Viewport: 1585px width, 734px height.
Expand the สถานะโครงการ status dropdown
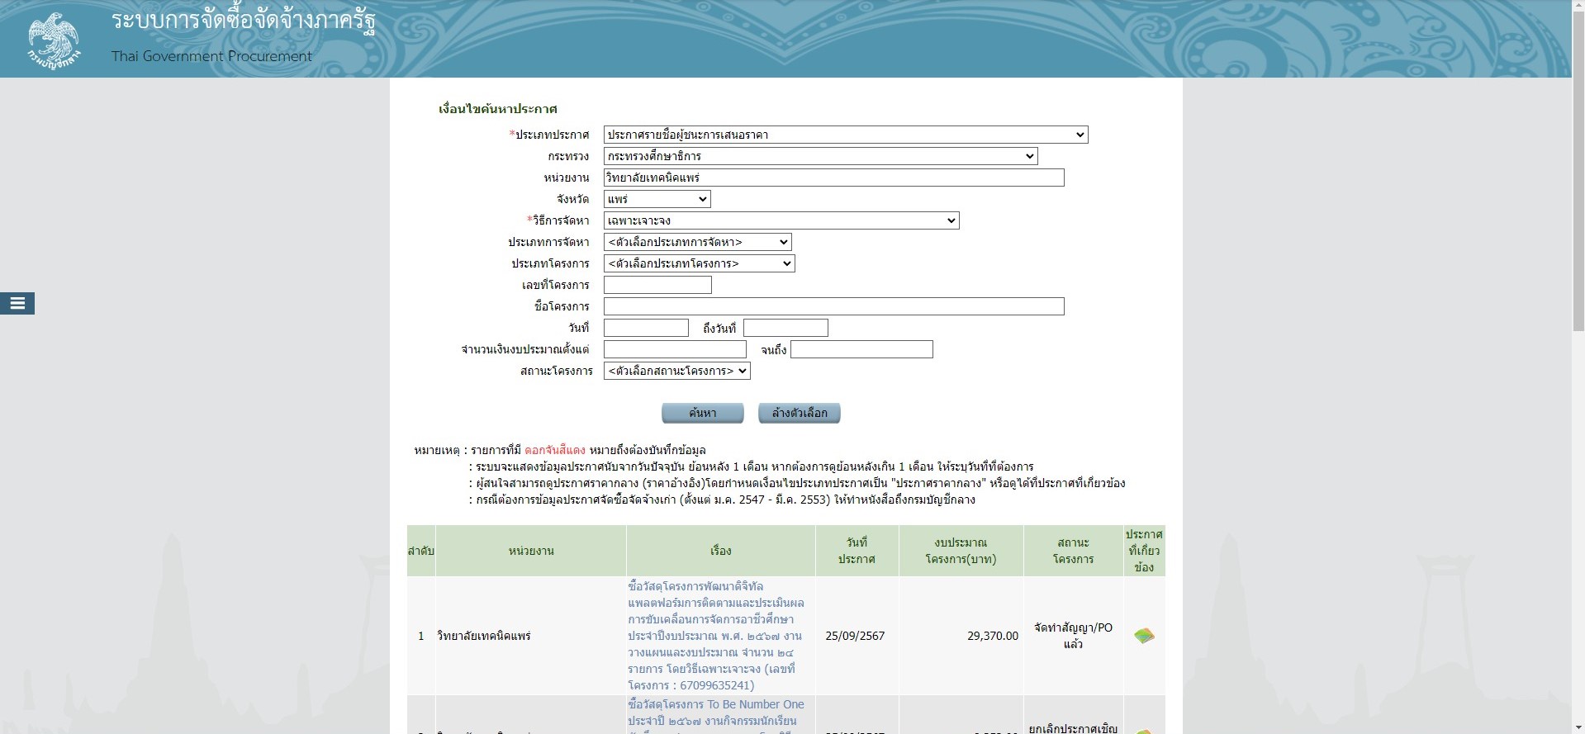(676, 371)
